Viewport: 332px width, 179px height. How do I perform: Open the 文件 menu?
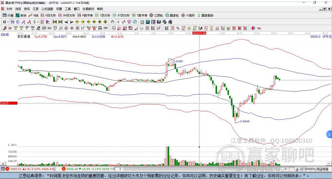9,9
